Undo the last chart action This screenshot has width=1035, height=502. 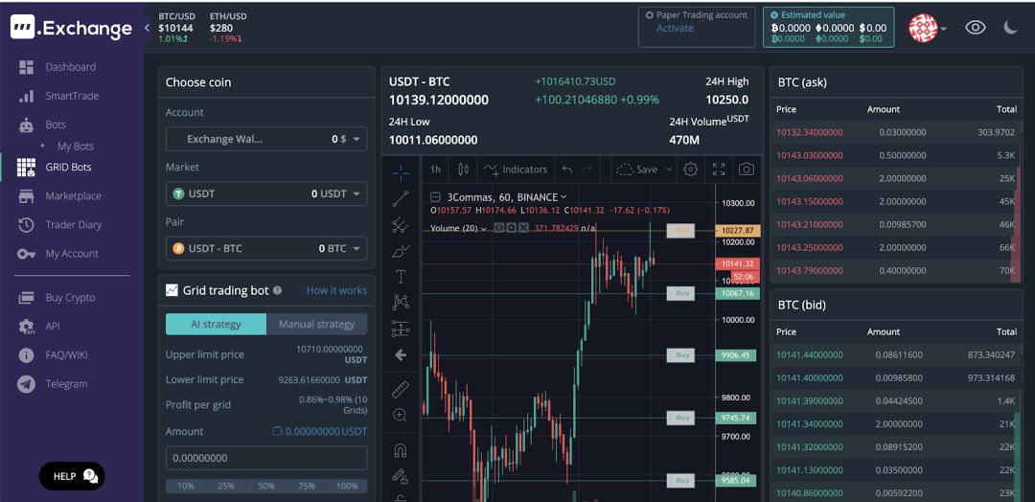pyautogui.click(x=567, y=170)
